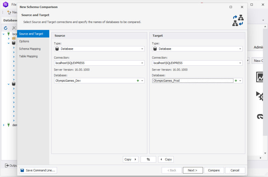Open the Target Connection dropdown
Viewport: 268px width, 177px height.
point(240,63)
